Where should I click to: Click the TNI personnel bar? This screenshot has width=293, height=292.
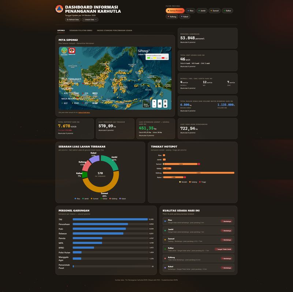click(x=110, y=219)
